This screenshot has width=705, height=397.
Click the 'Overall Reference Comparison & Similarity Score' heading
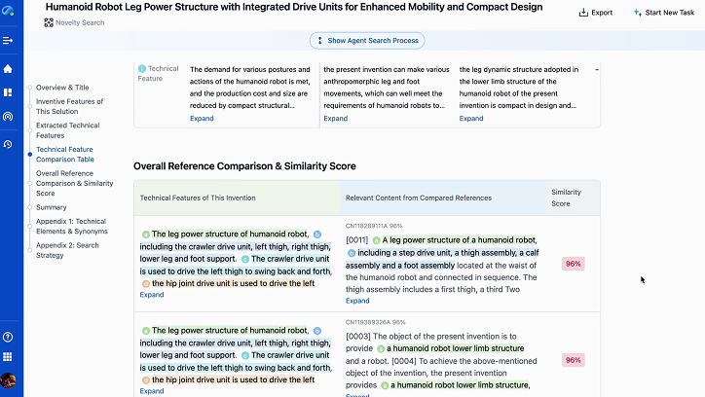[x=244, y=166]
